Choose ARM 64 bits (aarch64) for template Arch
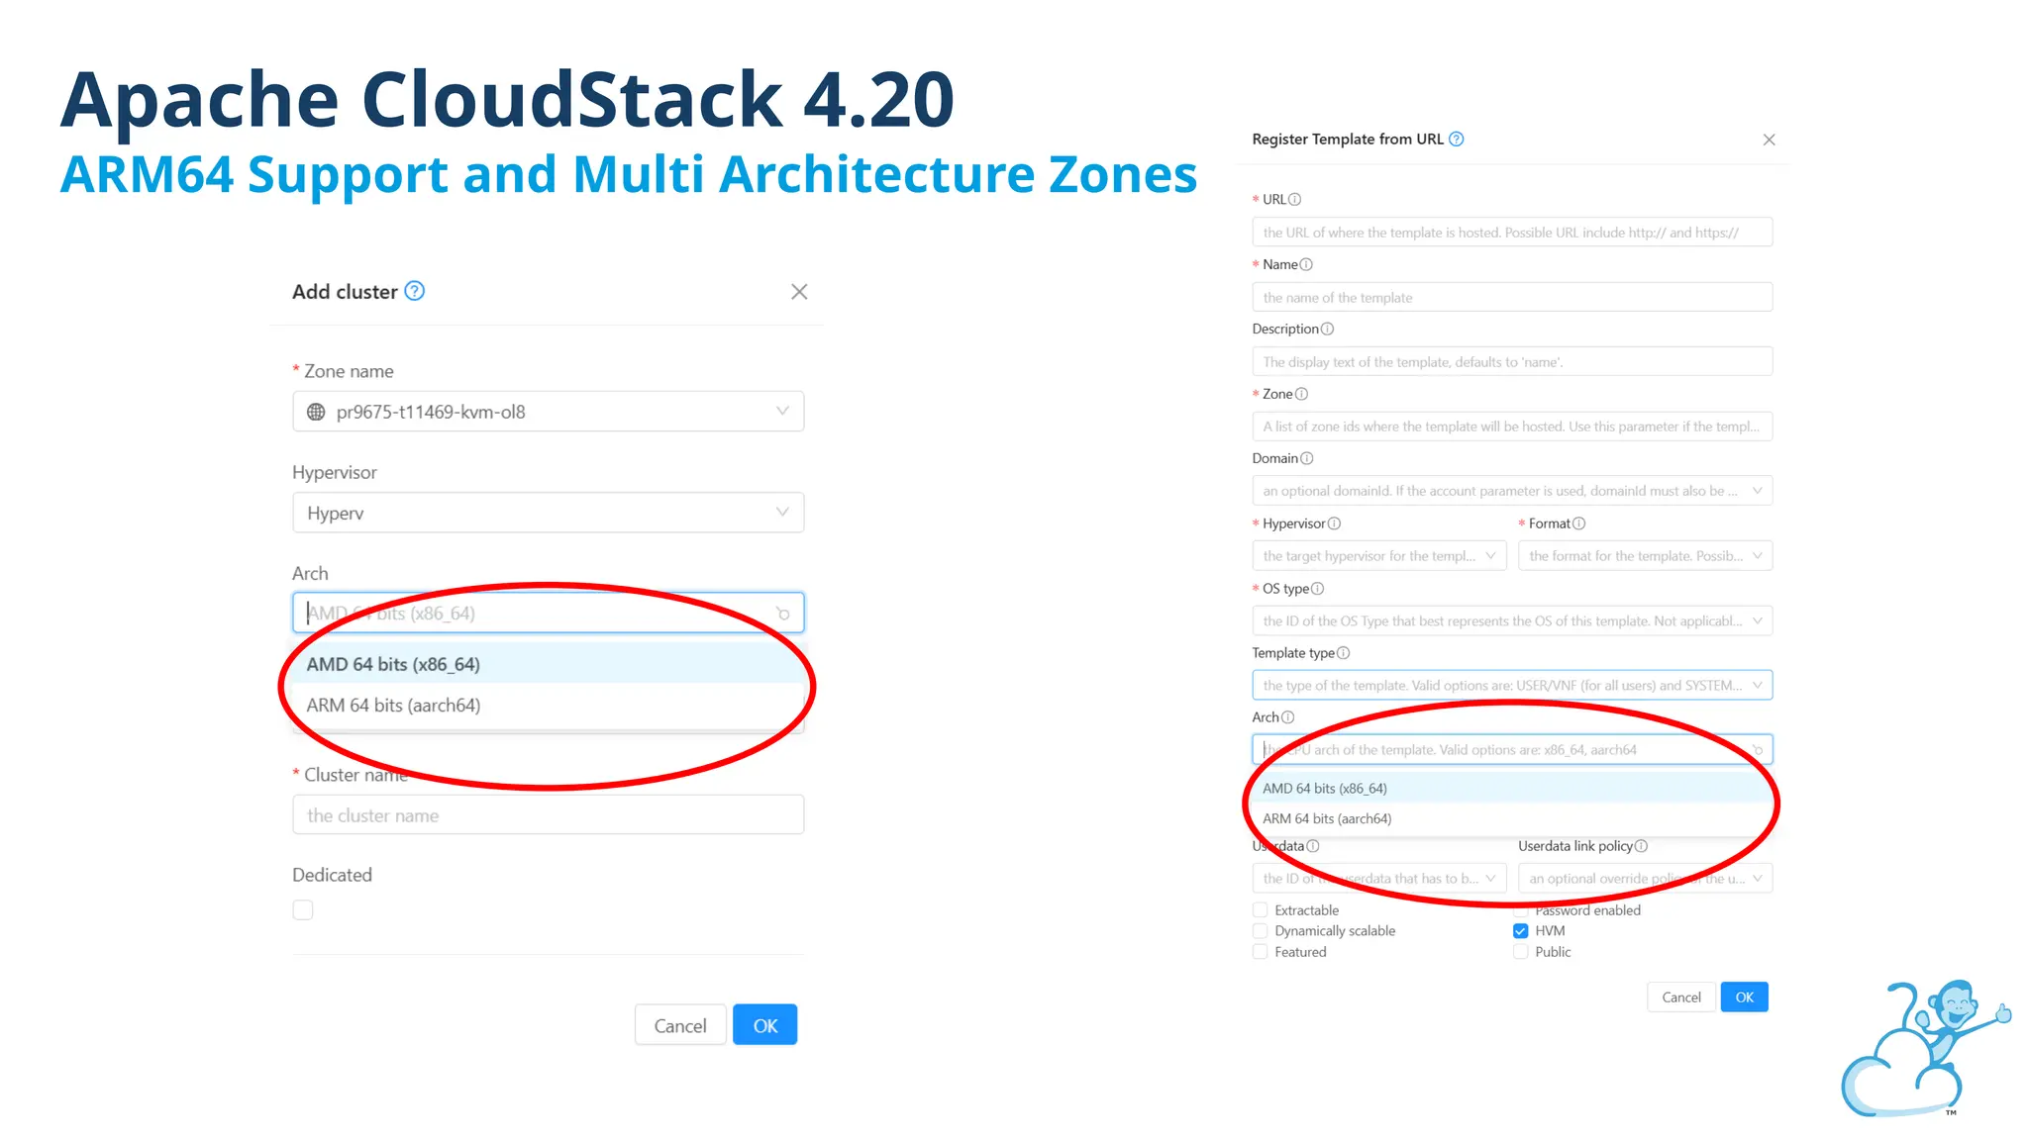Image resolution: width=2028 pixels, height=1140 pixels. (x=1510, y=819)
